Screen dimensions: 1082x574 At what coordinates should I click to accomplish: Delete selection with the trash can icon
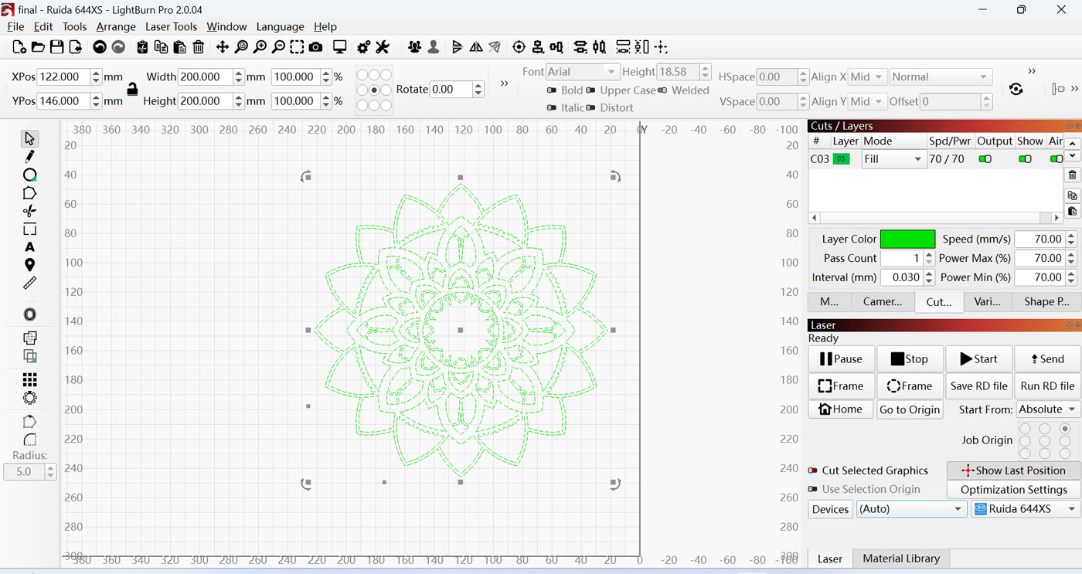199,47
